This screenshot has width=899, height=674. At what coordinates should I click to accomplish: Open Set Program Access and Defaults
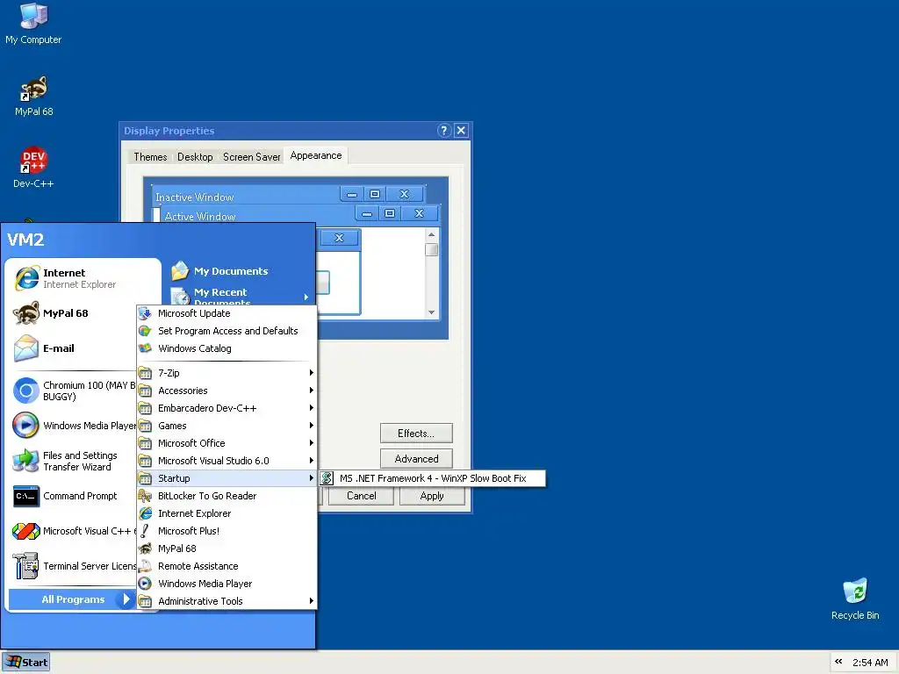227,331
